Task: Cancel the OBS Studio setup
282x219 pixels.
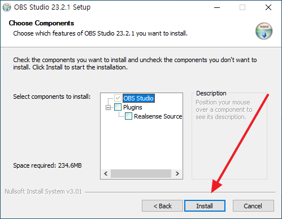Action: 253,206
